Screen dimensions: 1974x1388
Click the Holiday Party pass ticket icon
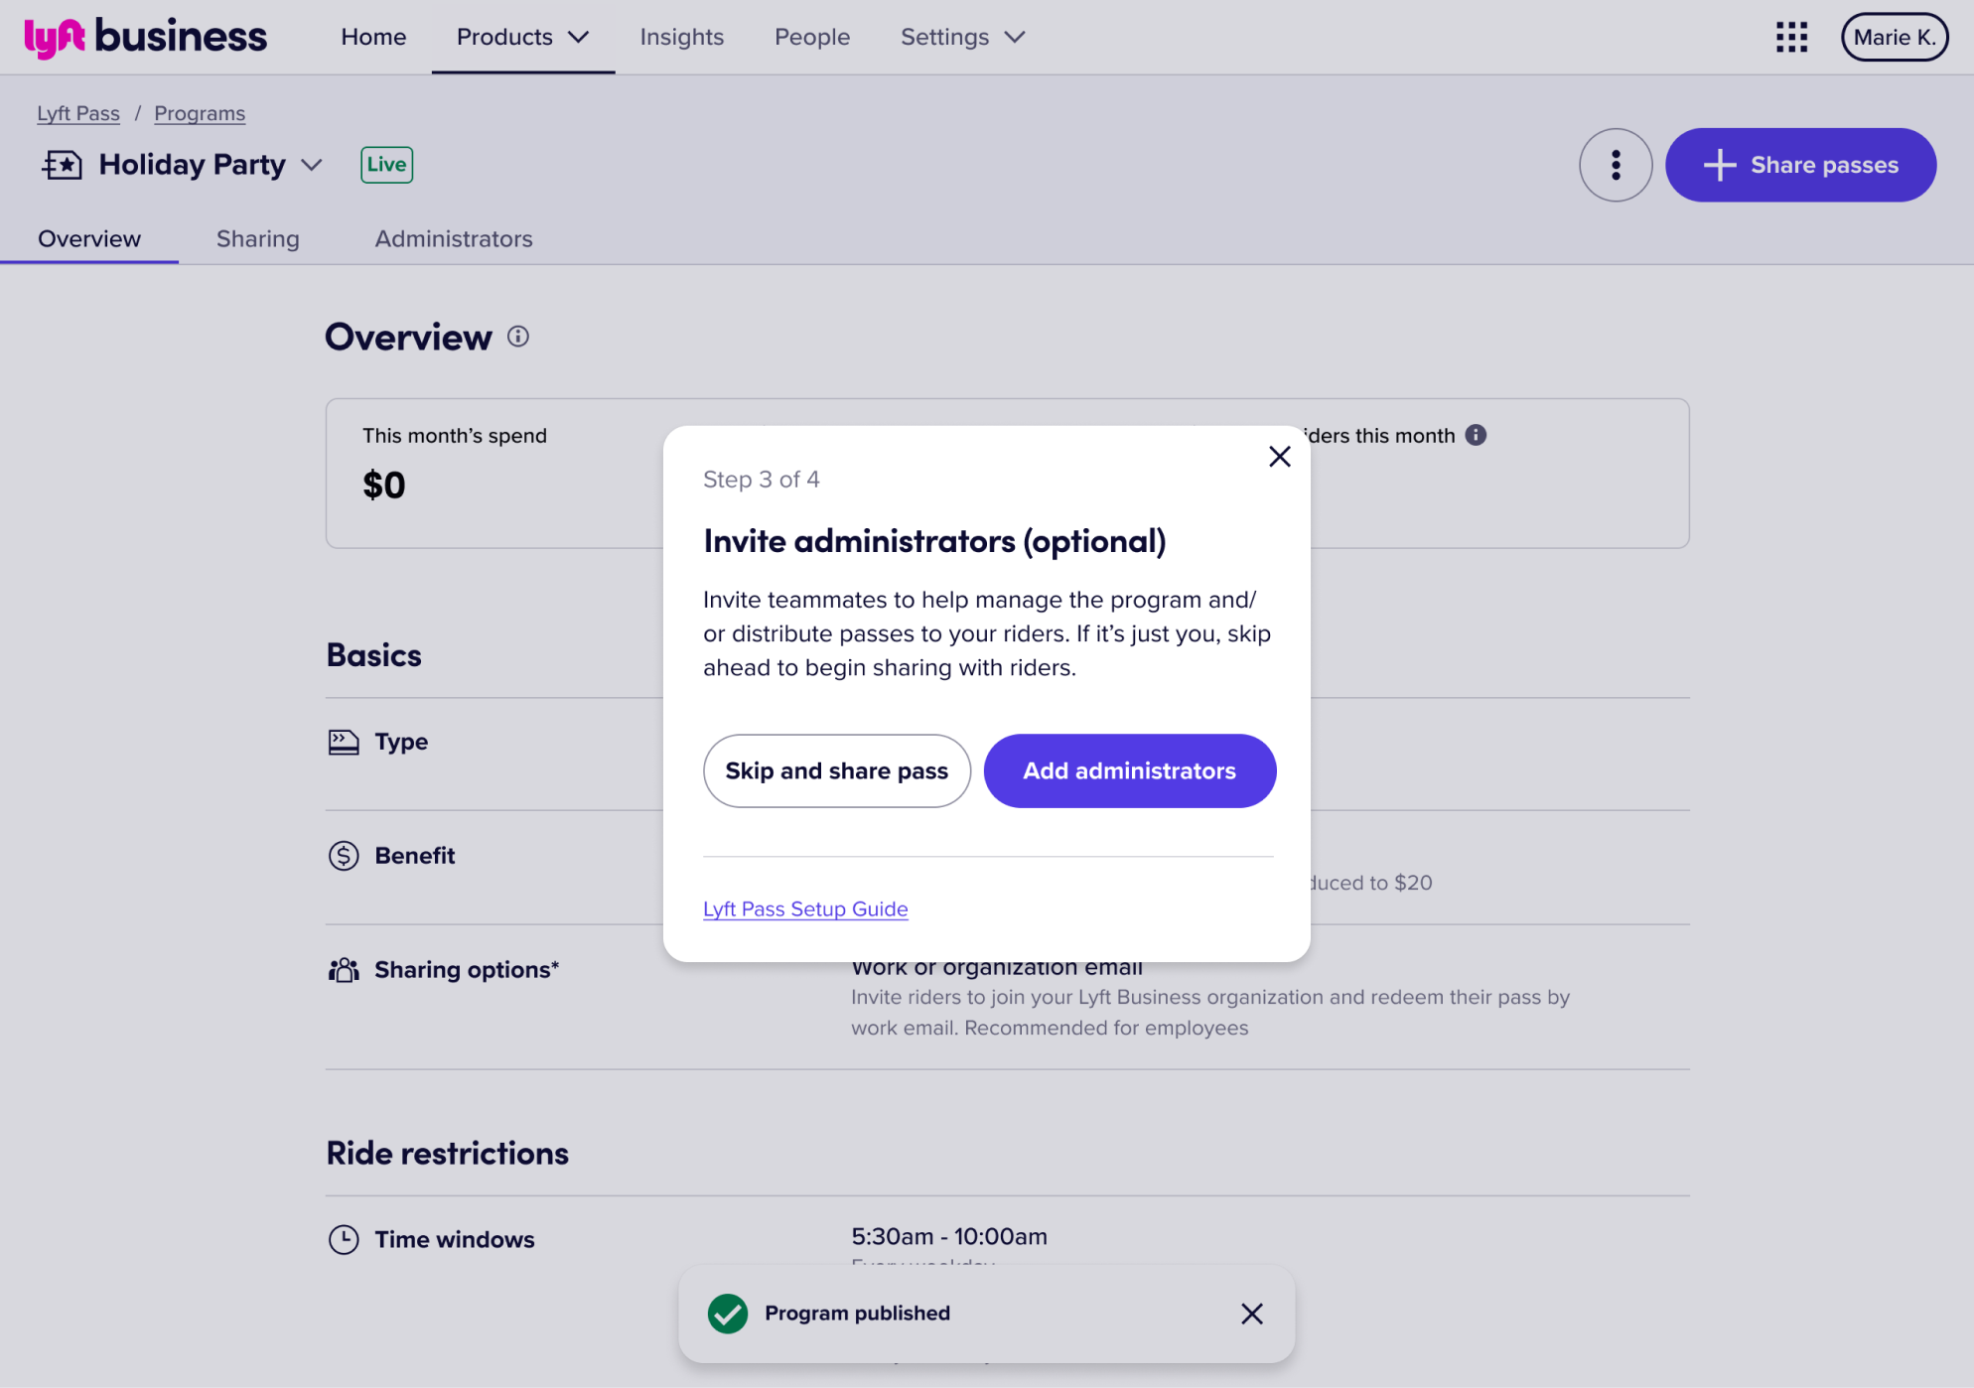pyautogui.click(x=62, y=165)
